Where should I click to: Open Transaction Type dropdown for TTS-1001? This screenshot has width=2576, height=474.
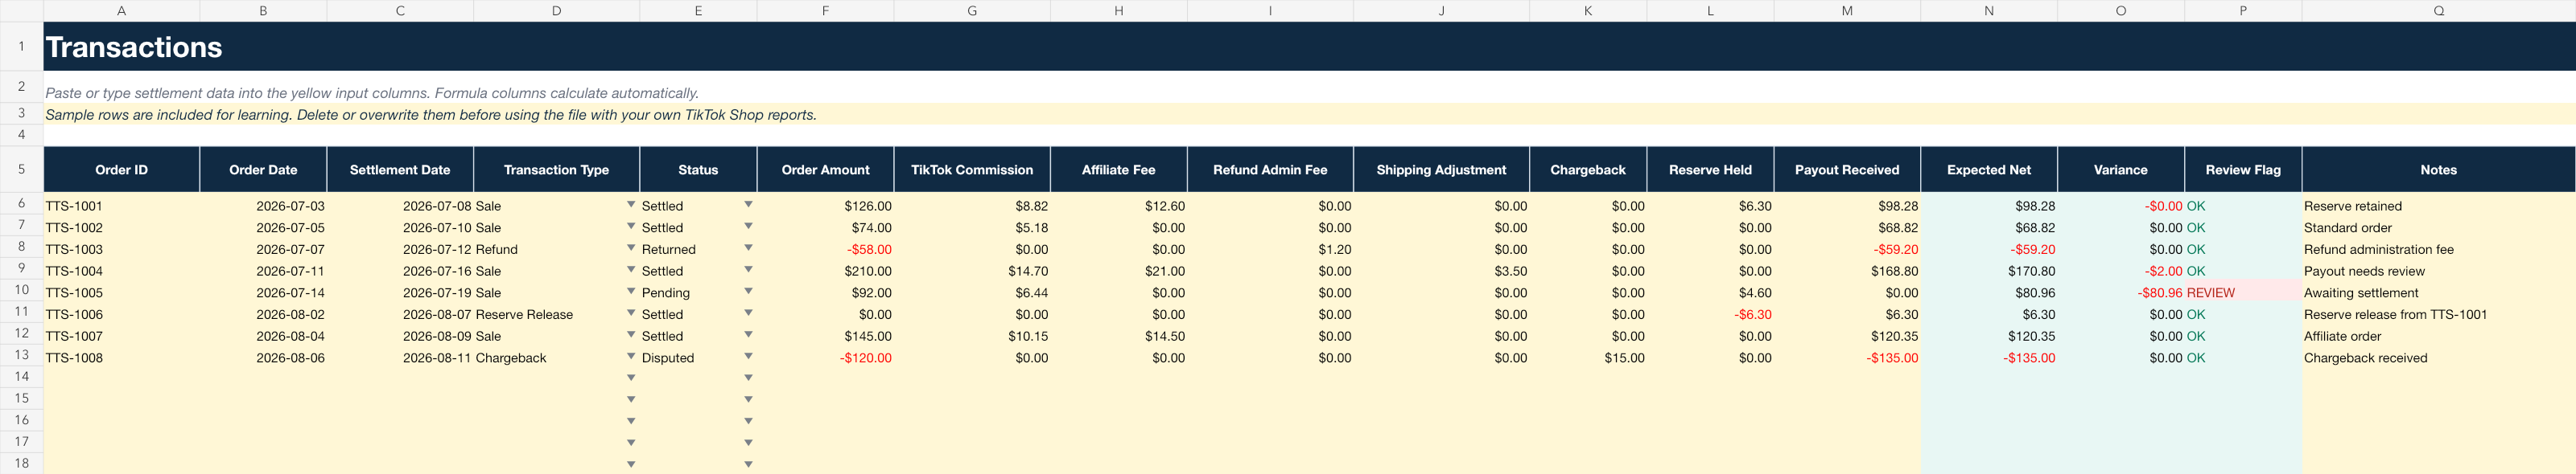pyautogui.click(x=631, y=205)
